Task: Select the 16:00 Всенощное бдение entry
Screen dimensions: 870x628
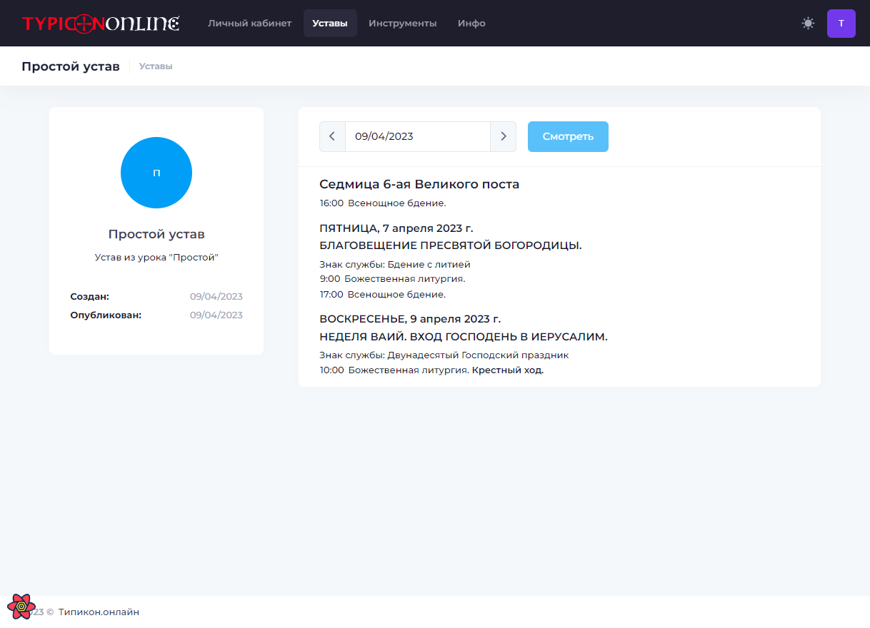Action: (383, 203)
